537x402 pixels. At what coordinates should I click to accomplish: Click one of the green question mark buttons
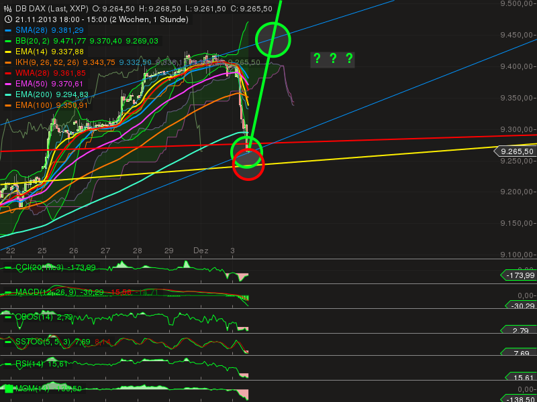click(316, 59)
